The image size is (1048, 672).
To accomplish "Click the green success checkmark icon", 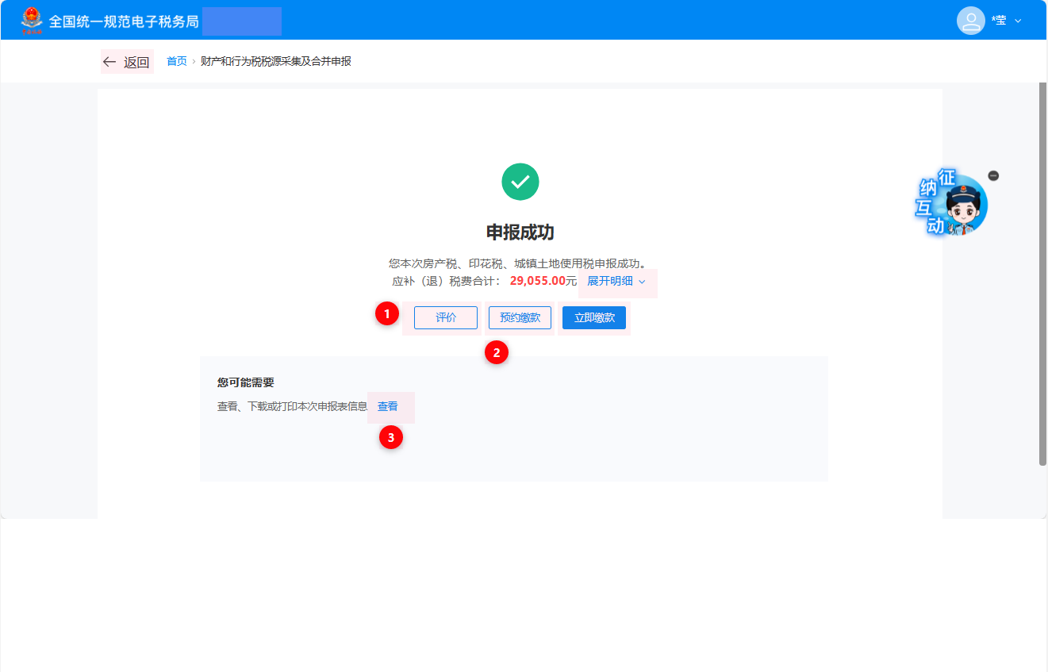I will (520, 182).
